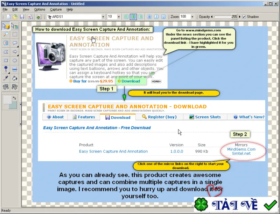
Task: Toggle underline formatting button
Action: point(163,17)
